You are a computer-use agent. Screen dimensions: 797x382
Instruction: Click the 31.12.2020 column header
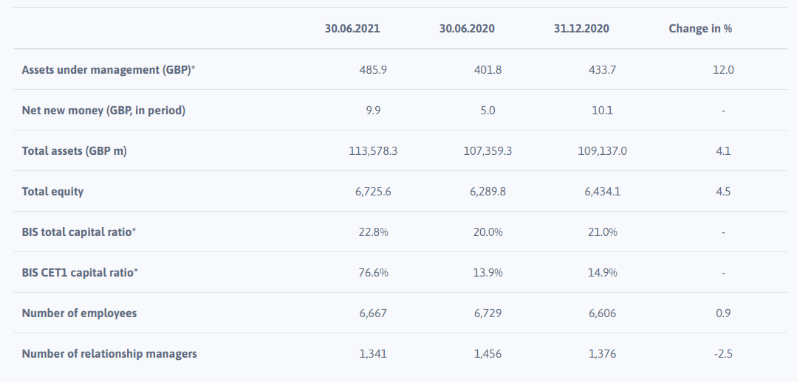coord(581,29)
